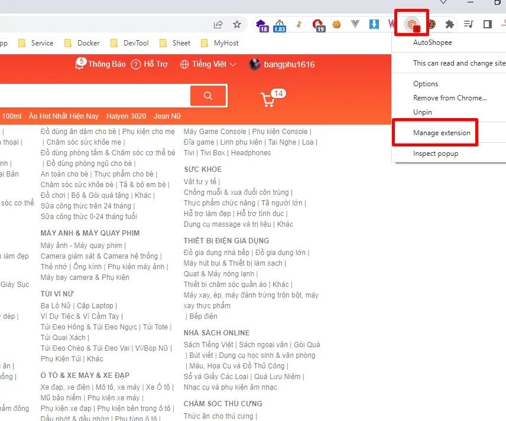Toggle the browser side panel icon
Screen dimensions: 506x421
(487, 24)
